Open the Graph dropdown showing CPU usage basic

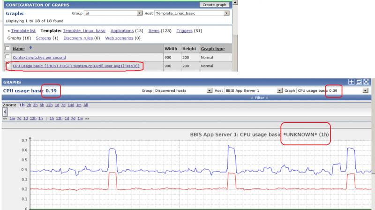(332, 90)
